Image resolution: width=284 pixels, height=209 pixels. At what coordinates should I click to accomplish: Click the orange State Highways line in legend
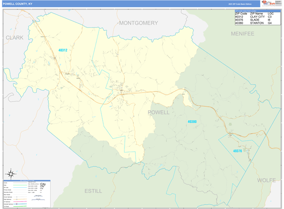[x=20, y=199]
